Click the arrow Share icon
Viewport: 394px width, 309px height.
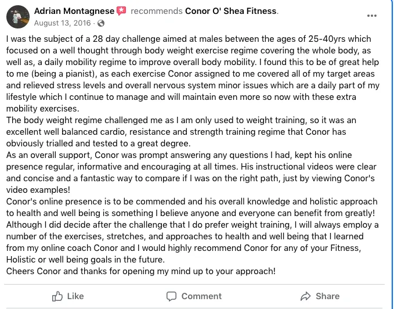click(306, 296)
